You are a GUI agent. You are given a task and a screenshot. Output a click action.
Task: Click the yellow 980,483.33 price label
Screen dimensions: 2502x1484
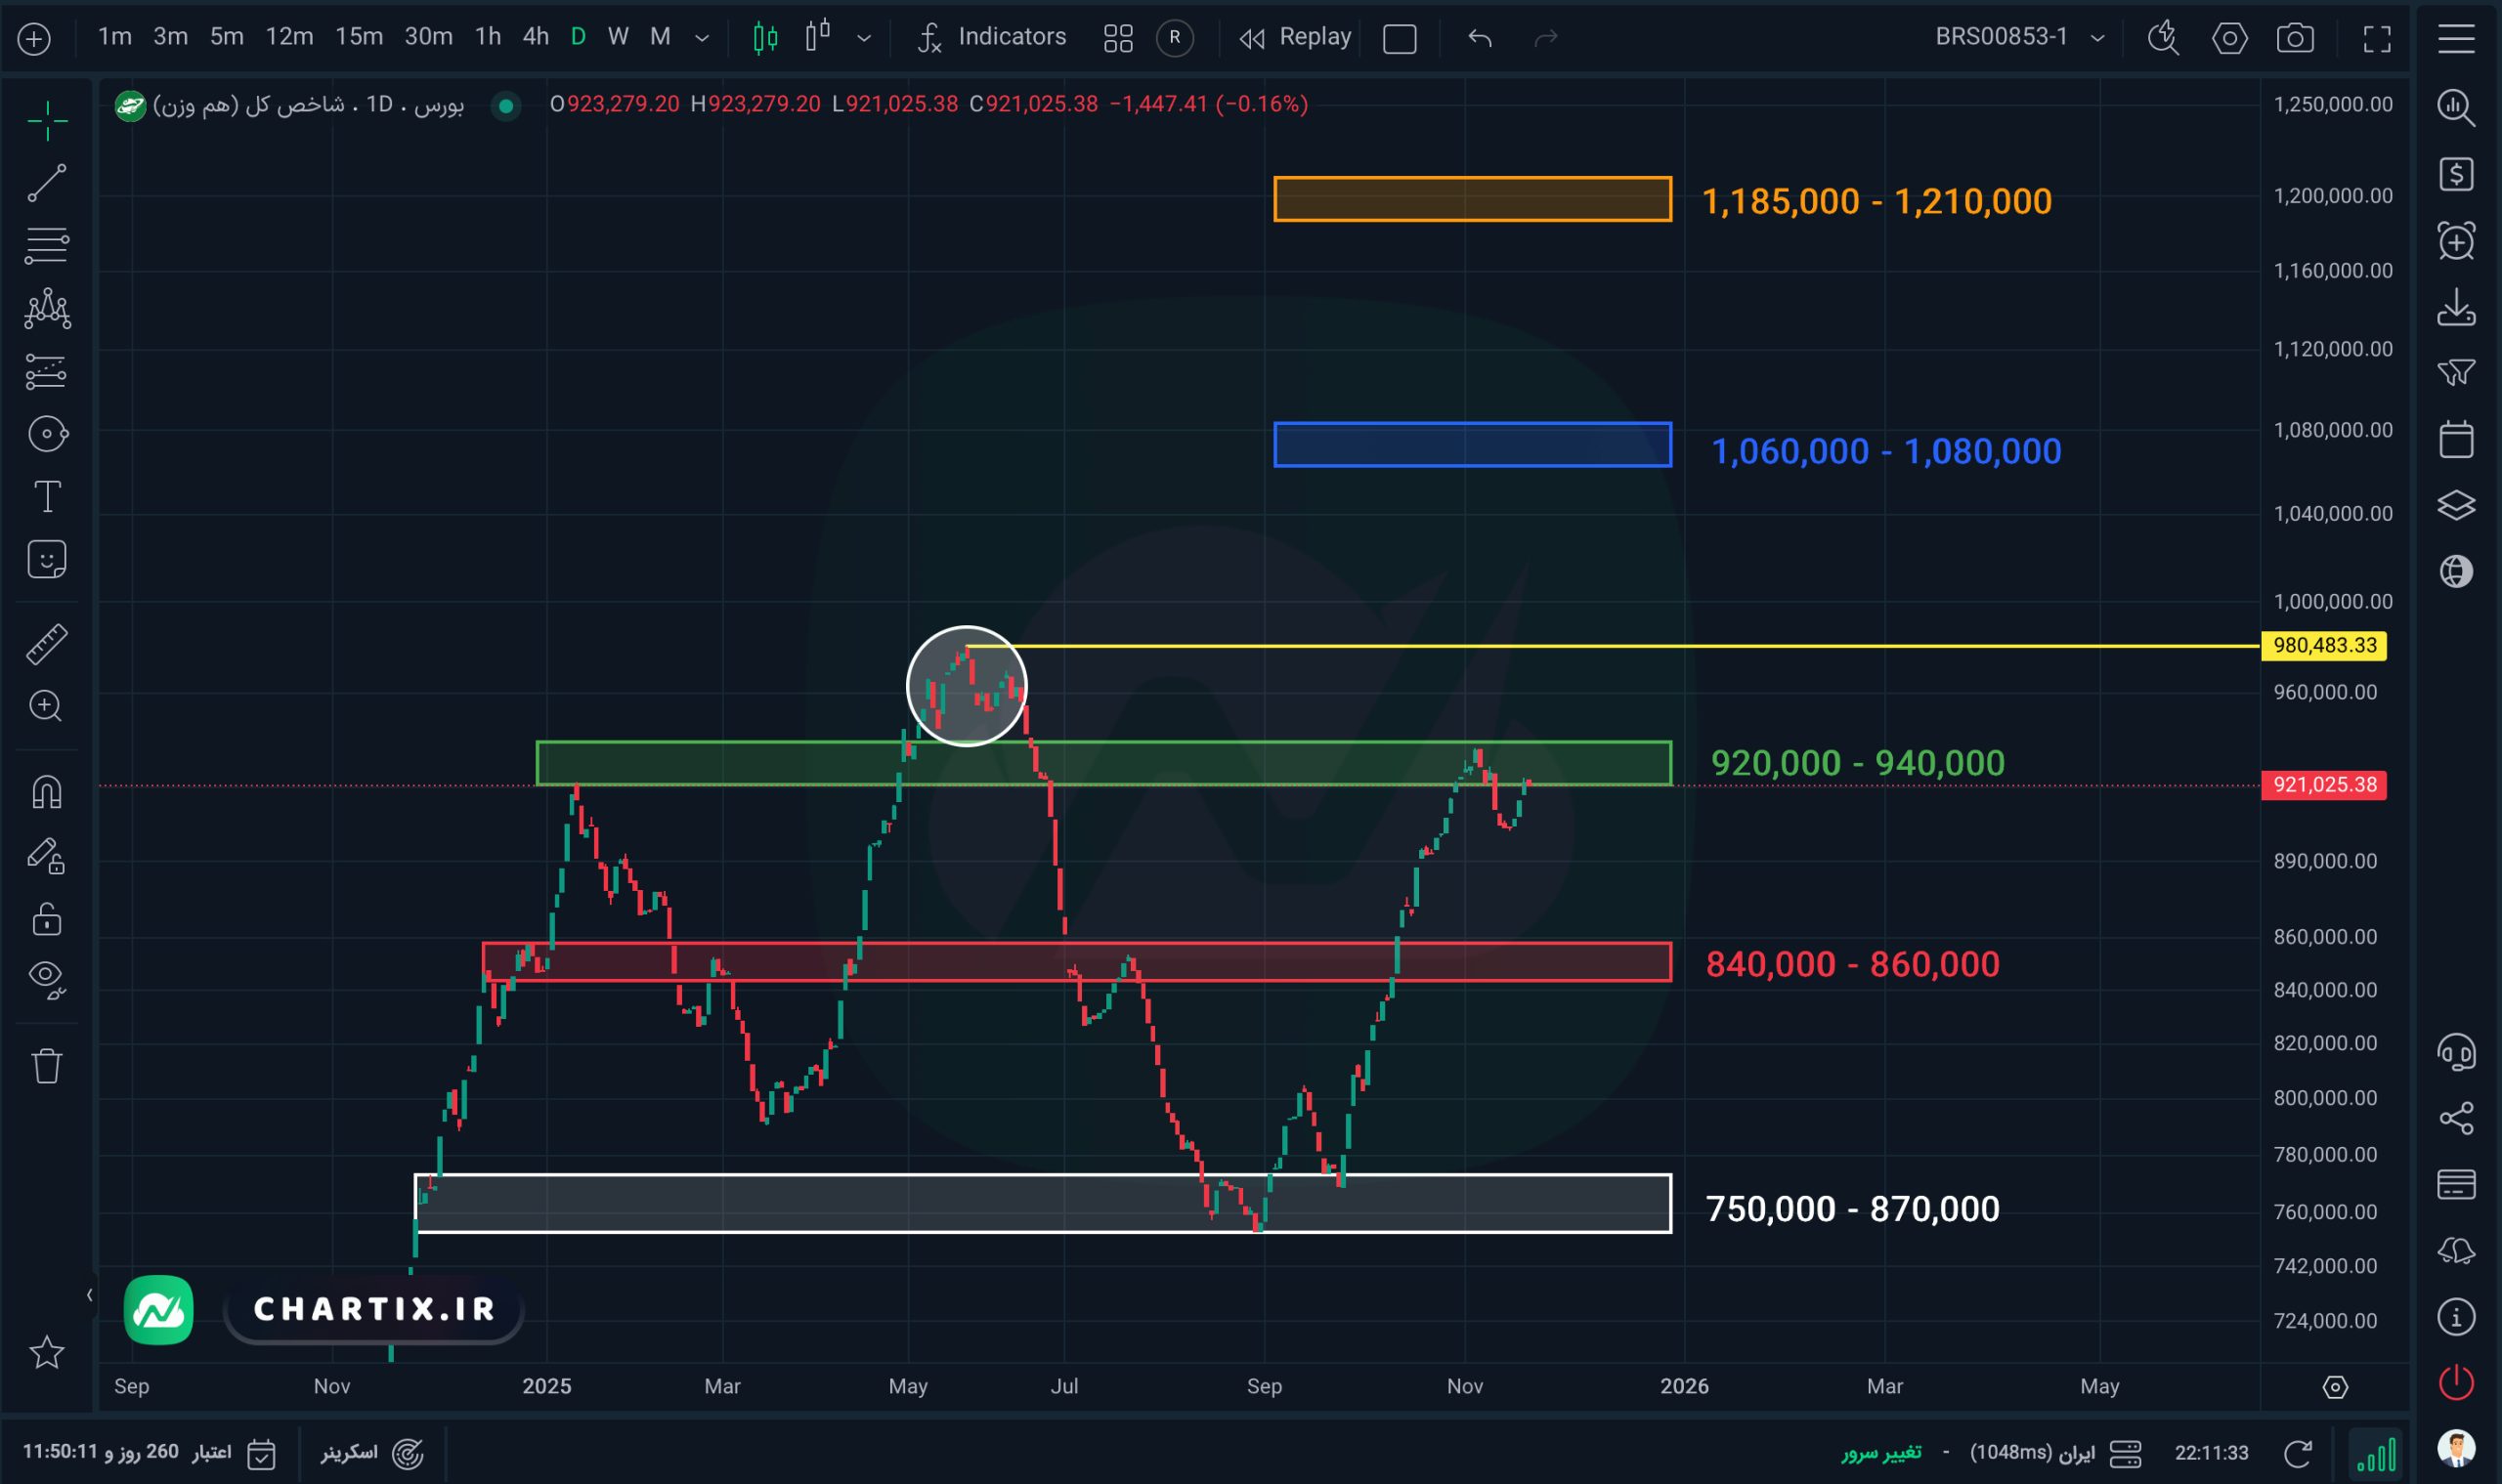coord(2323,645)
